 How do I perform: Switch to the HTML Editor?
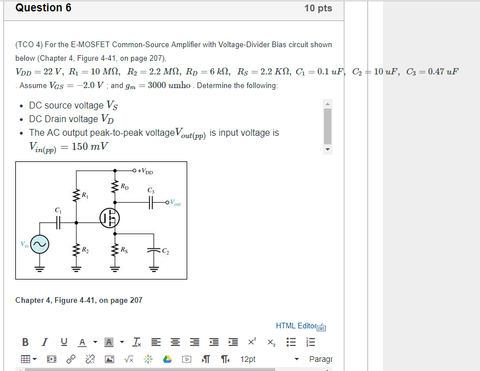coord(296,326)
